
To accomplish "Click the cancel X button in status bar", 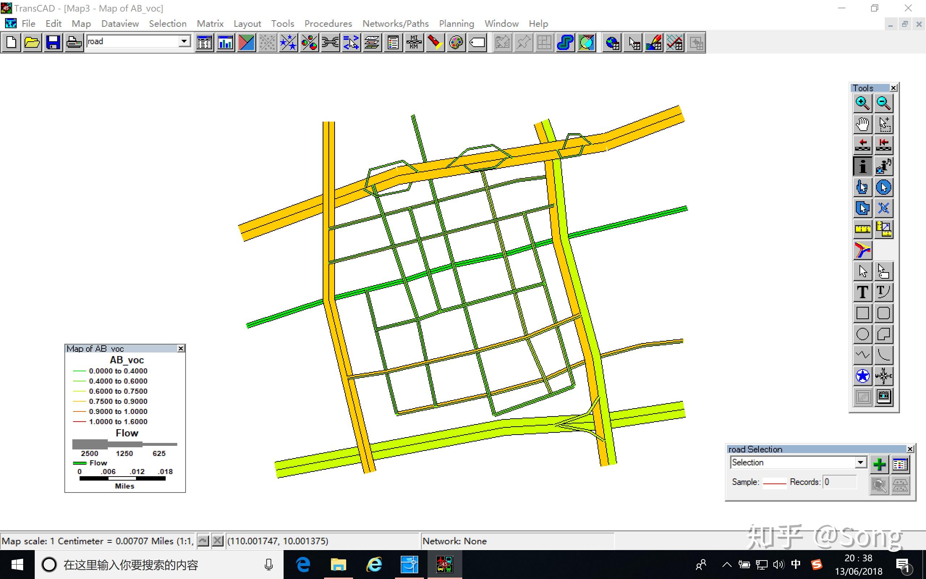I will click(217, 541).
